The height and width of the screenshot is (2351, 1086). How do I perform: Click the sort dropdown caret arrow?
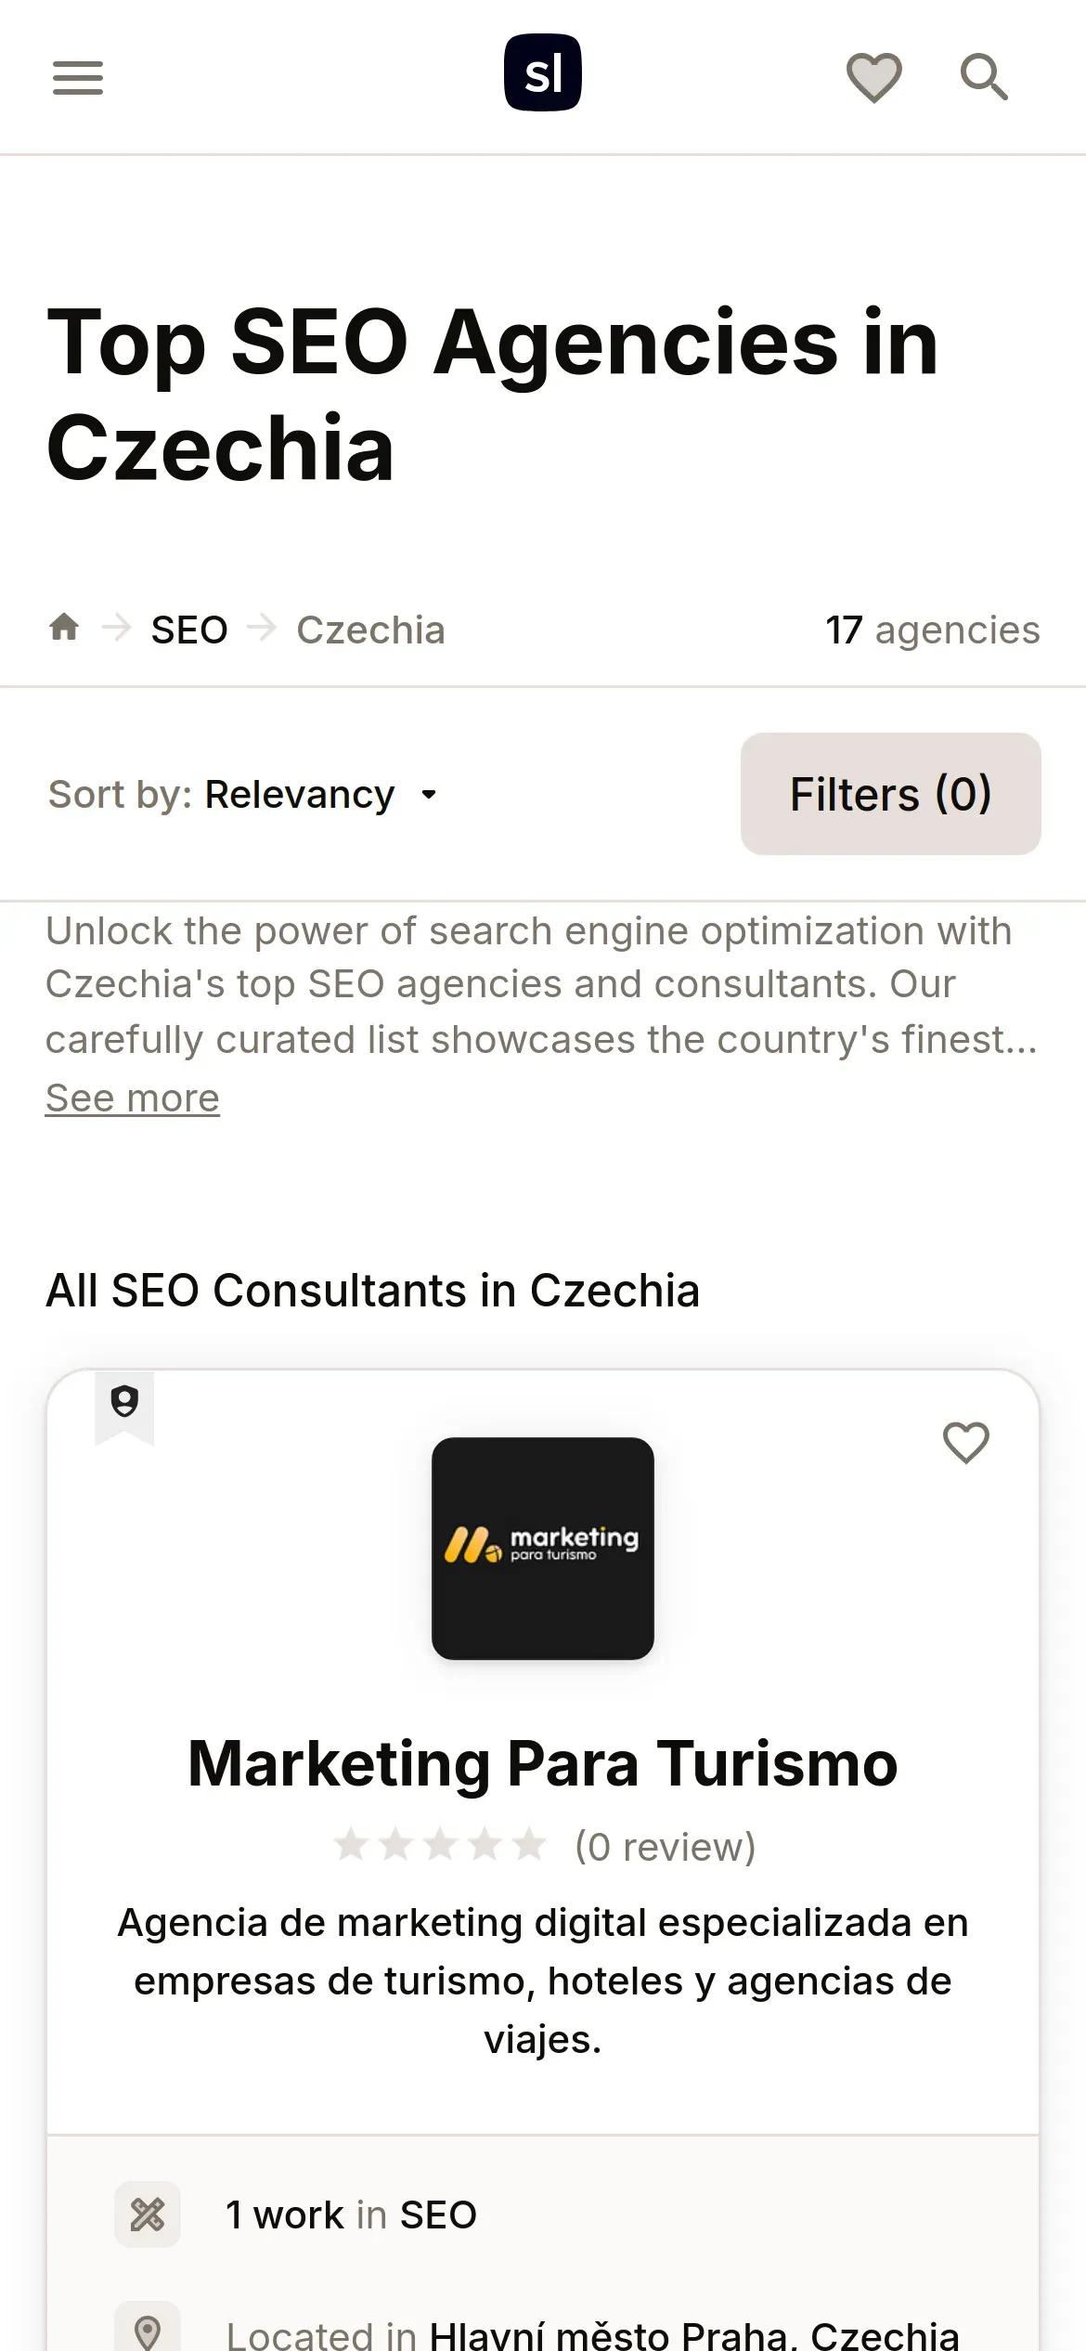coord(429,795)
